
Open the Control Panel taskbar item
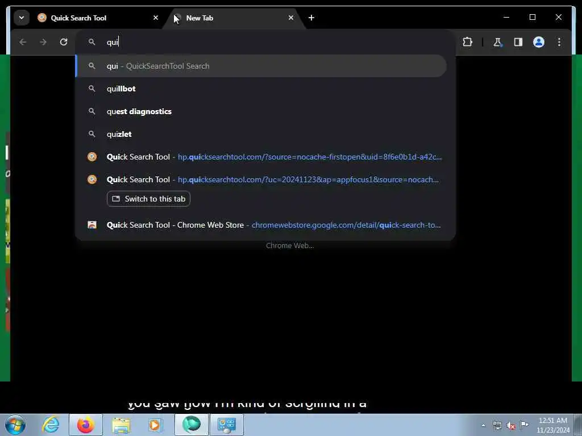click(227, 425)
